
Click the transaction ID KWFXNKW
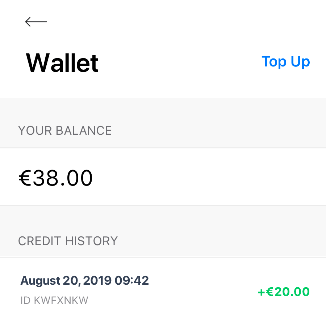point(54,300)
